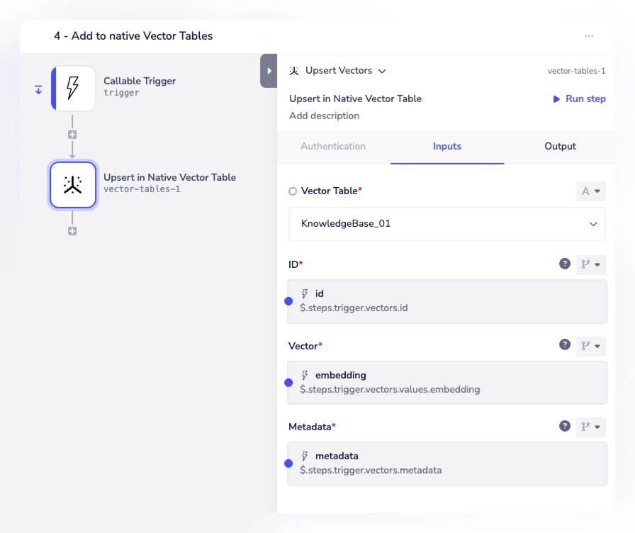The image size is (635, 533).
Task: Select the Upsert in Native Vector Table node
Action: [73, 185]
